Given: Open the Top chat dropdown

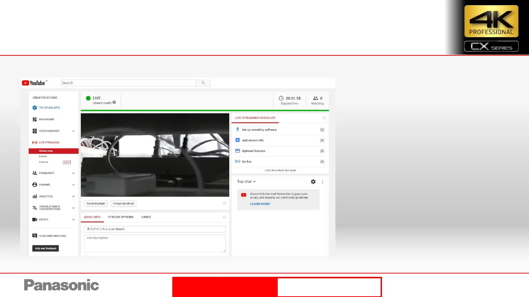Looking at the screenshot, I should click(246, 181).
